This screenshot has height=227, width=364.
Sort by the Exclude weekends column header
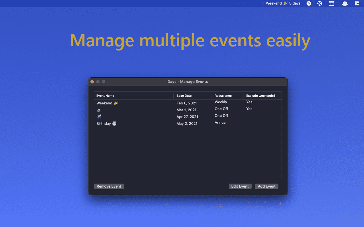point(260,96)
